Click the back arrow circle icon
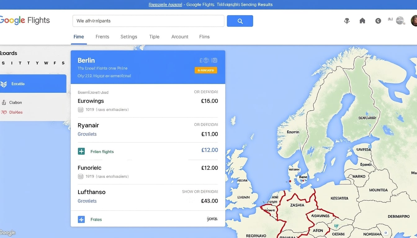 [378, 21]
